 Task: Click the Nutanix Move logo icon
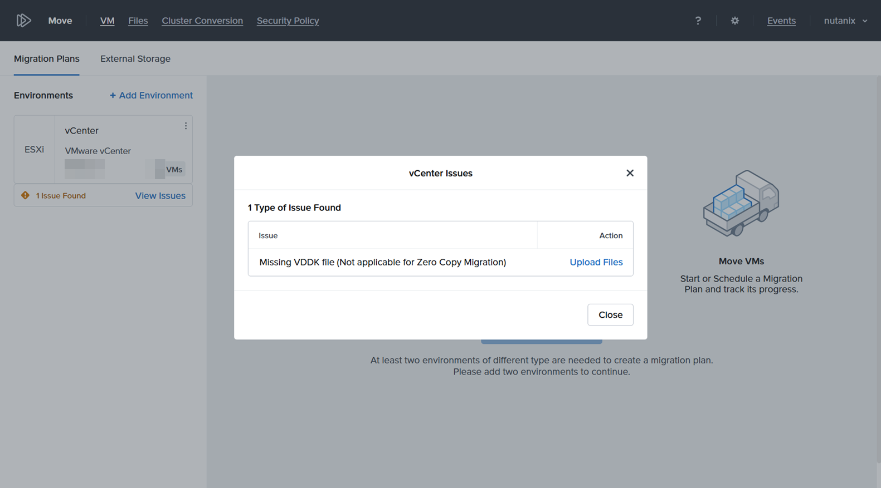click(x=23, y=21)
